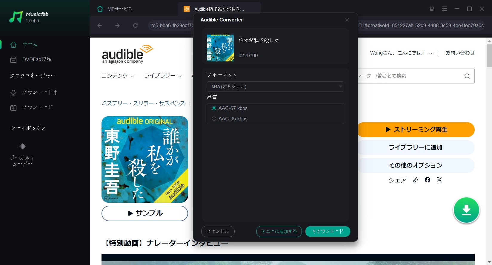Click the page vertical scrollbar thumb
The image size is (492, 265).
pos(489,55)
